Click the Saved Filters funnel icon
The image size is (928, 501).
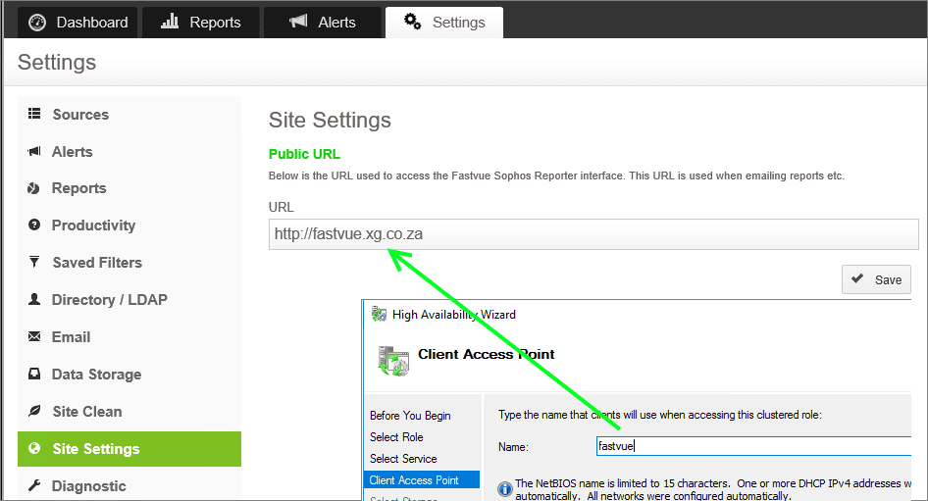click(x=34, y=262)
